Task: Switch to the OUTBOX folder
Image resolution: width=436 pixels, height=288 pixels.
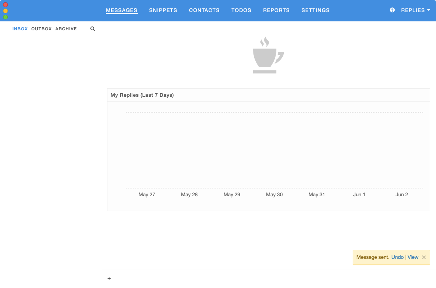Action: tap(41, 29)
